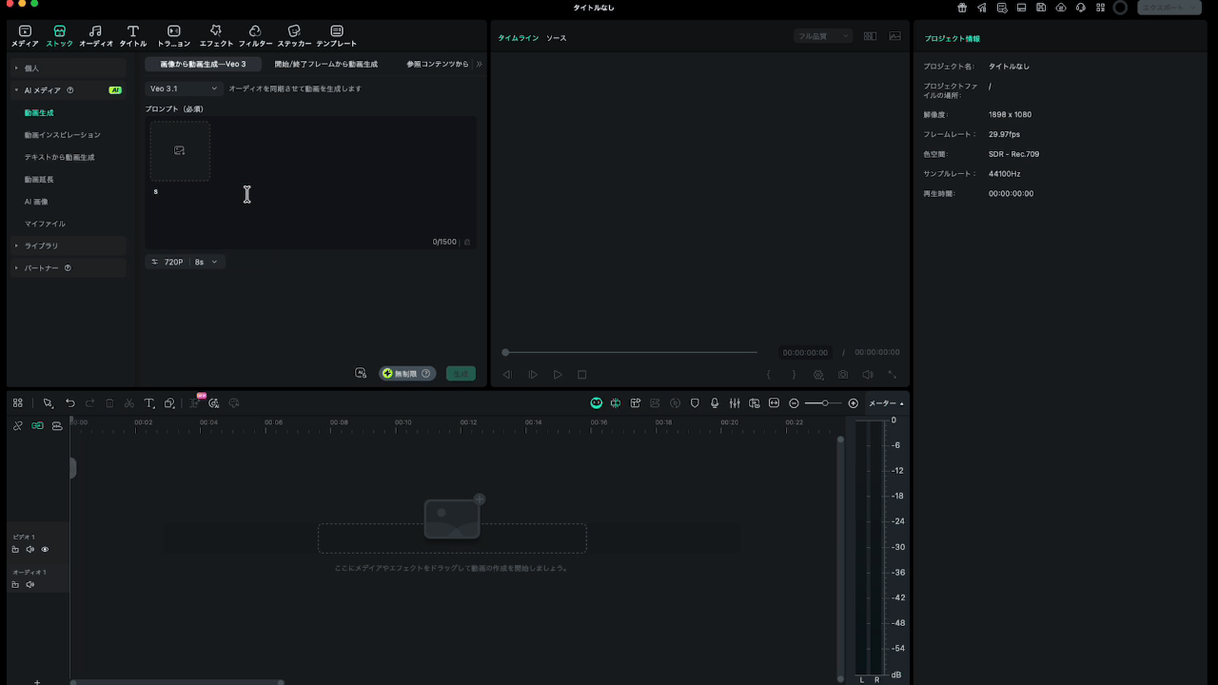Select テキストから動画生成 in the sidebar
This screenshot has width=1218, height=685.
[59, 157]
